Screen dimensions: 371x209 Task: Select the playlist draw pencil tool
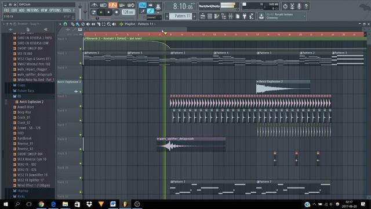tap(72, 24)
